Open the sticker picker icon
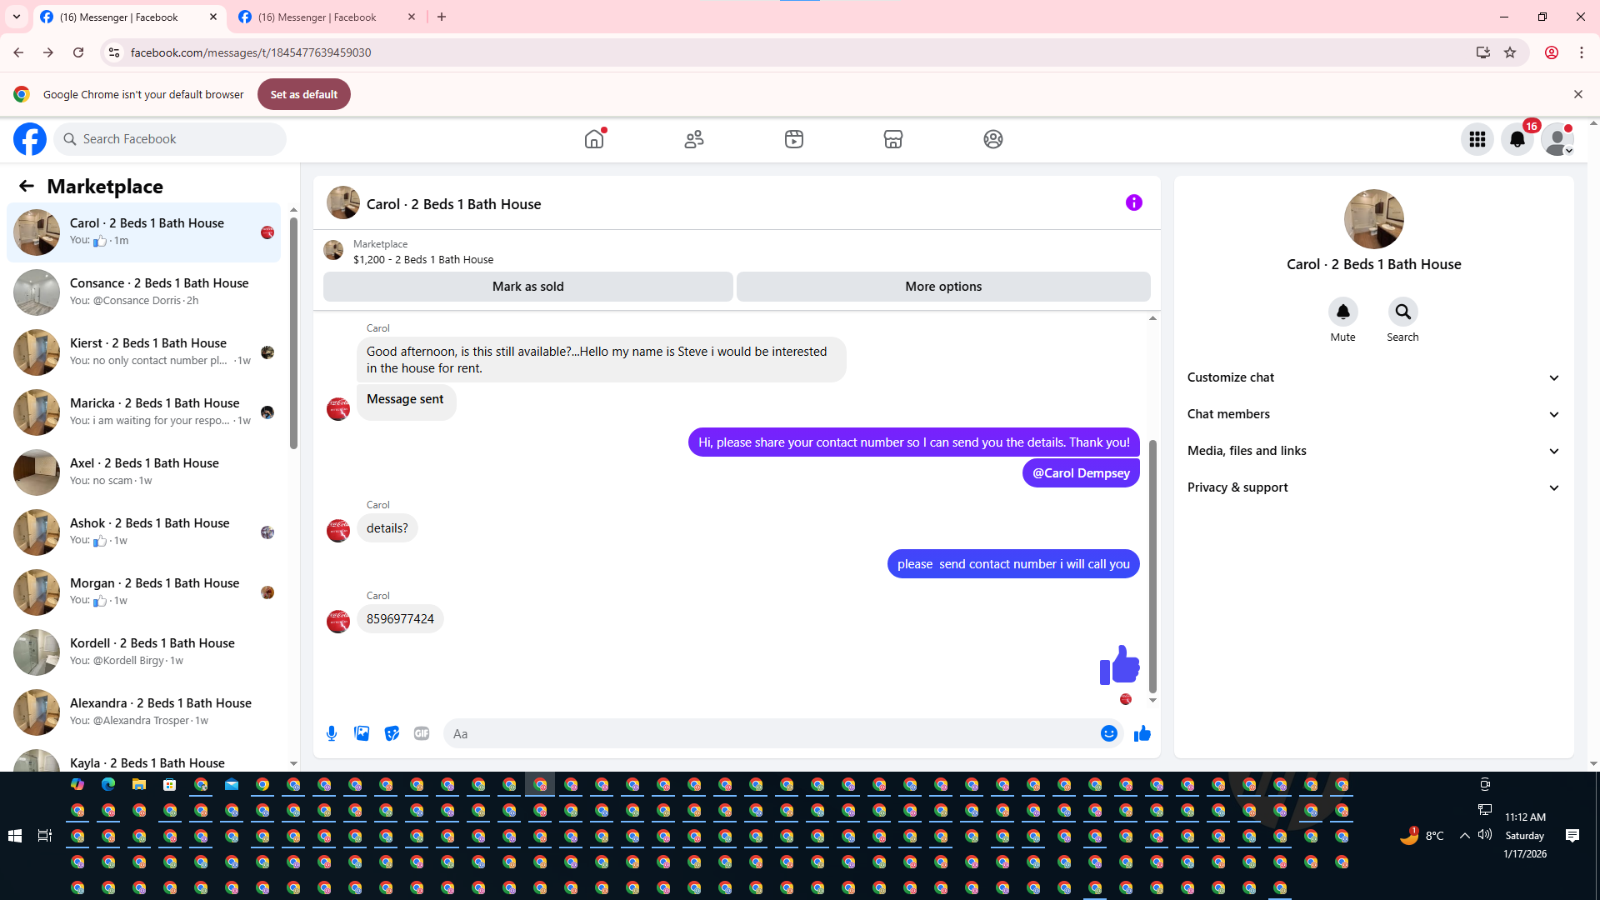Screen dimensions: 1600x900 392,733
